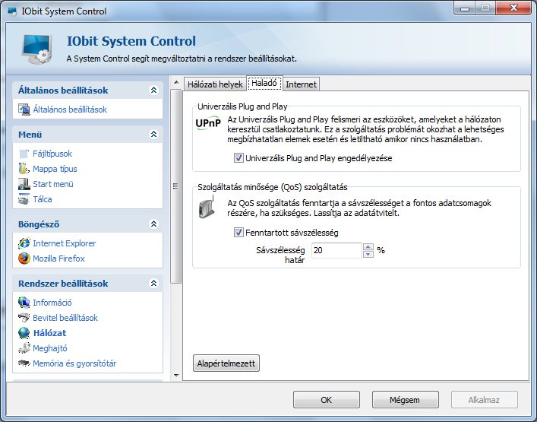Collapse the Általános beállítások section

pyautogui.click(x=153, y=90)
